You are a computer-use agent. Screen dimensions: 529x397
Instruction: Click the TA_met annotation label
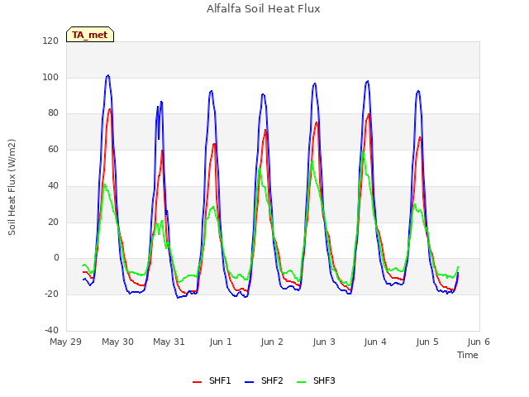(90, 35)
